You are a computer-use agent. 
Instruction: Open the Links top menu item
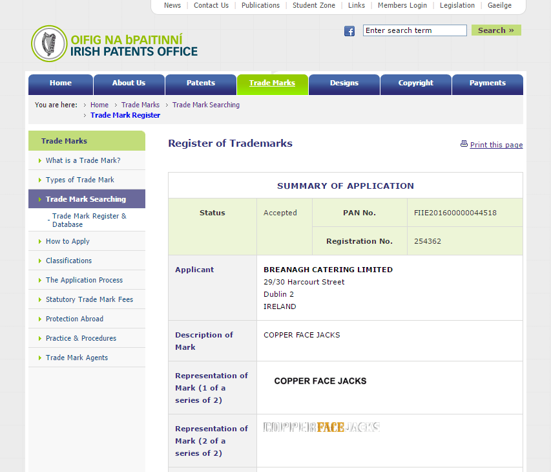(357, 5)
